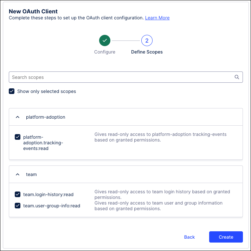Click the search magnifier icon
This screenshot has height=251, width=251.
tap(237, 77)
